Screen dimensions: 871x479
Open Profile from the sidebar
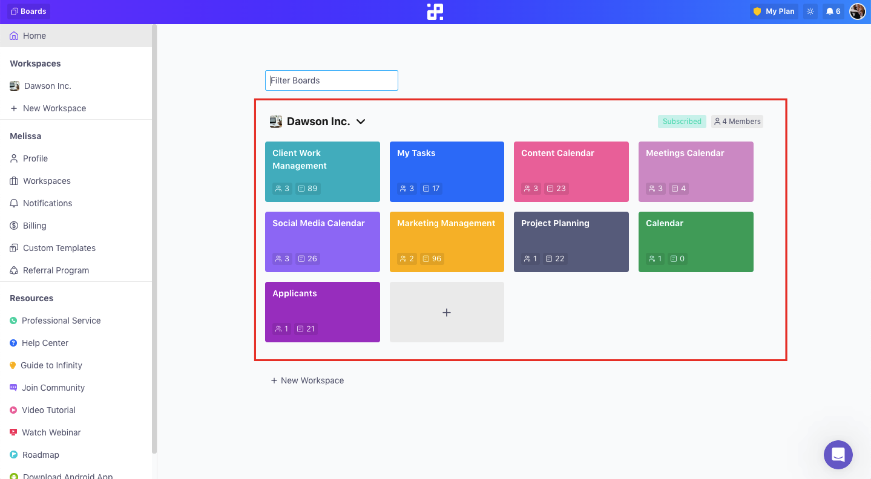point(35,158)
